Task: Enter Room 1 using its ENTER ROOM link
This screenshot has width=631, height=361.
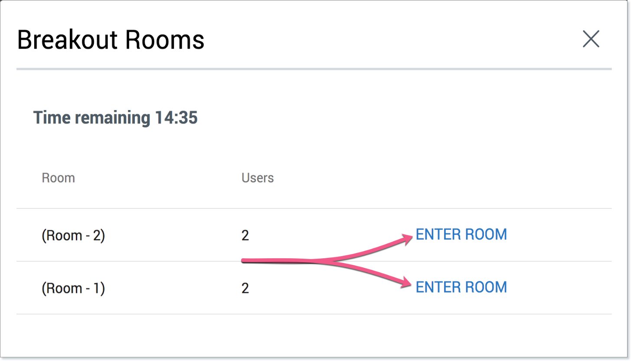Action: pos(461,287)
